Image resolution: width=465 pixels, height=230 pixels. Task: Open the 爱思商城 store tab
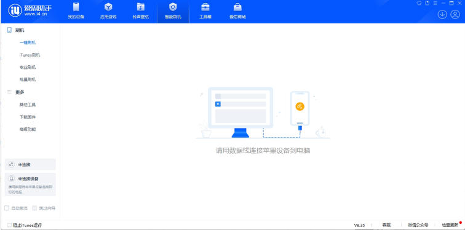[x=237, y=11]
